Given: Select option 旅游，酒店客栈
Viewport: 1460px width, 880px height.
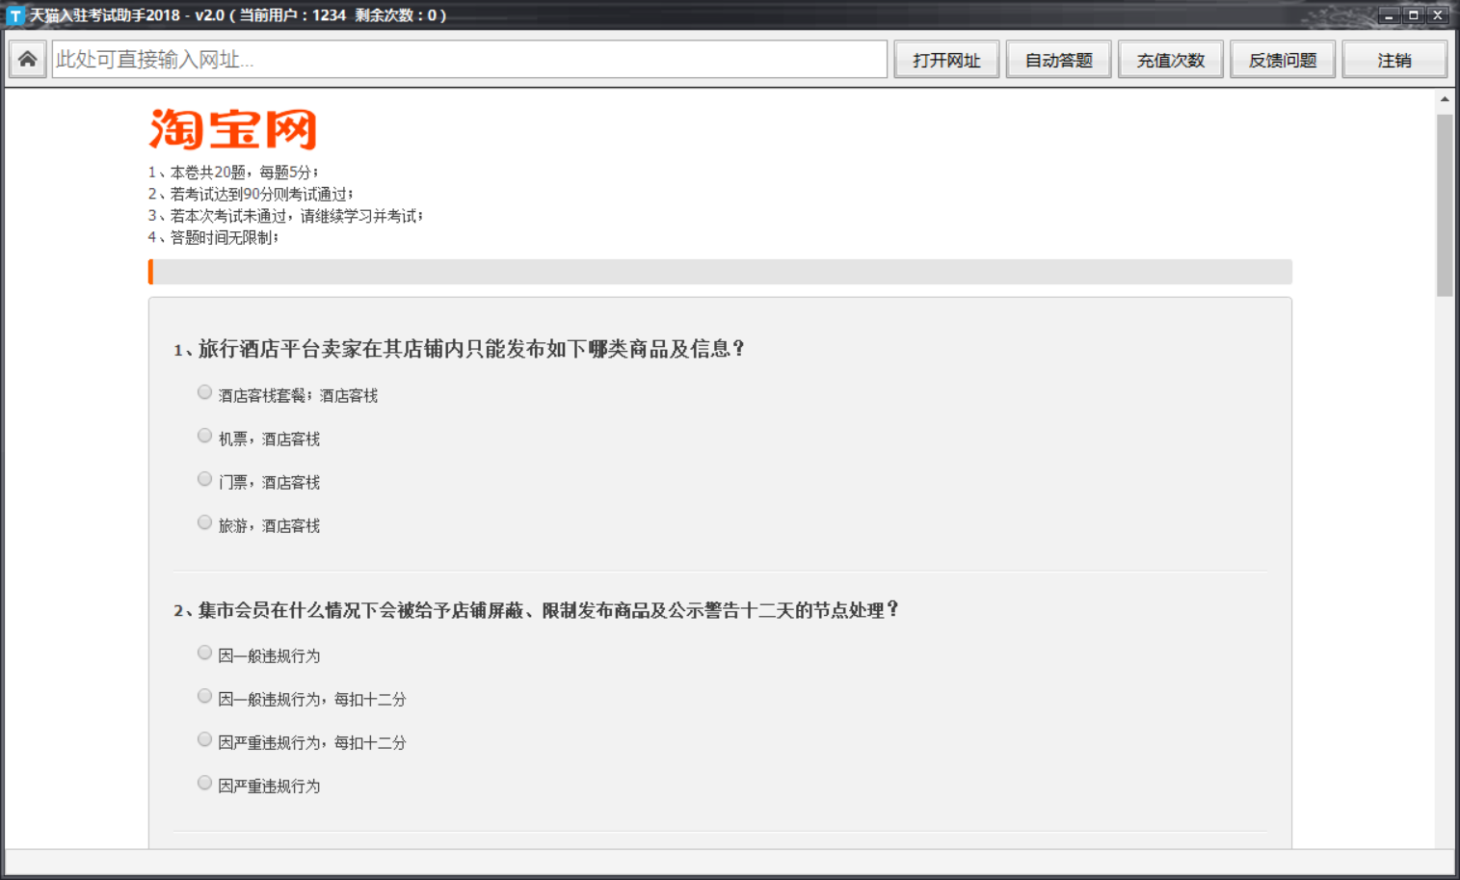Looking at the screenshot, I should 204,522.
